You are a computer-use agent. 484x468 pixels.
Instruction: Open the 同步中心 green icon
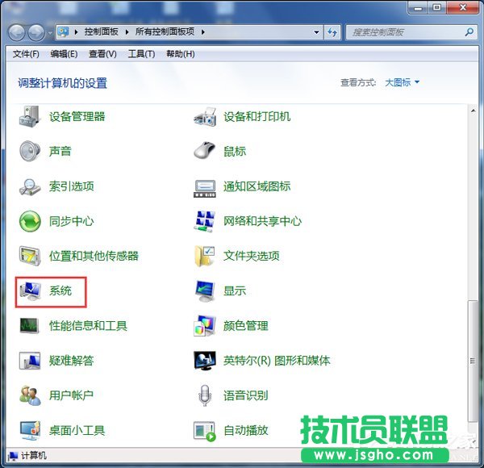(x=30, y=221)
